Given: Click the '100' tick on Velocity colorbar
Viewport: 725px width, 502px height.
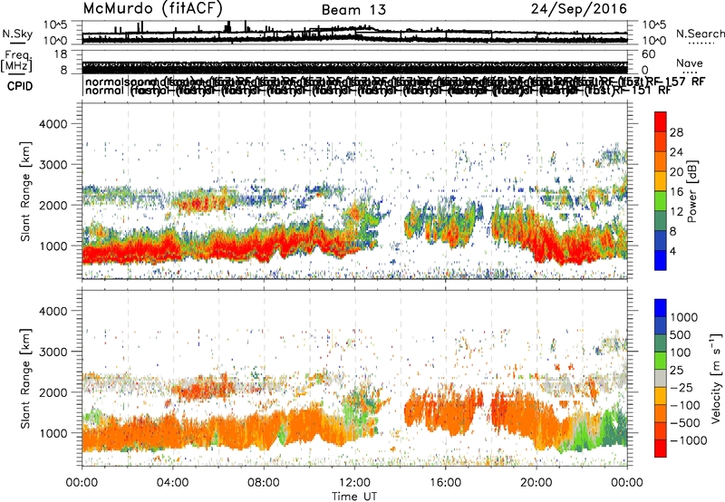Looking at the screenshot, I should point(681,352).
